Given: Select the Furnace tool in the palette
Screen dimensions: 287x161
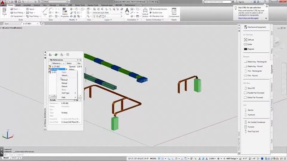Looking at the screenshot, I should pyautogui.click(x=249, y=127).
